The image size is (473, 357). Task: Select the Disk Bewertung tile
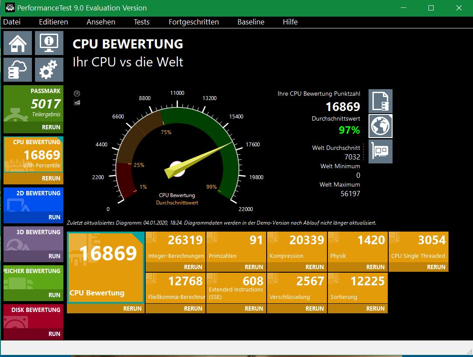(x=34, y=316)
